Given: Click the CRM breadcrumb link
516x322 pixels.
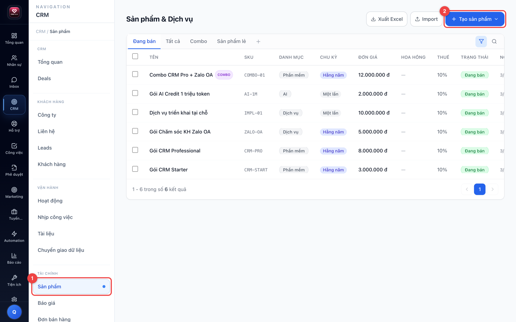Looking at the screenshot, I should tap(41, 32).
